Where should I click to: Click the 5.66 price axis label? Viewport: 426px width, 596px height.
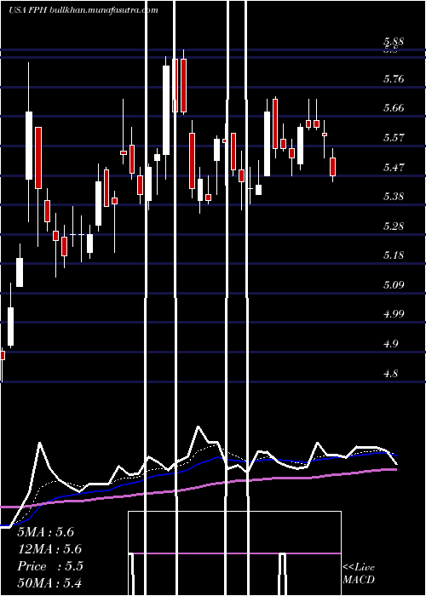tap(394, 108)
